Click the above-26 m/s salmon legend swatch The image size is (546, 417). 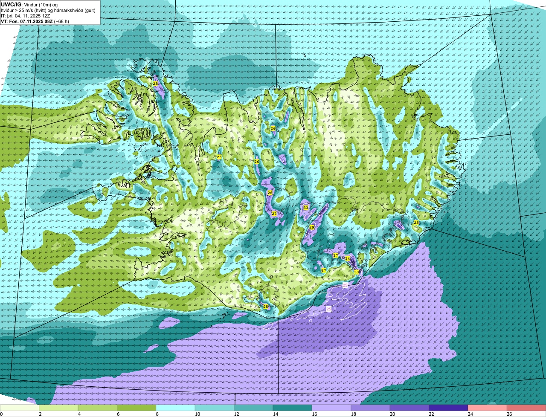tap(526, 408)
